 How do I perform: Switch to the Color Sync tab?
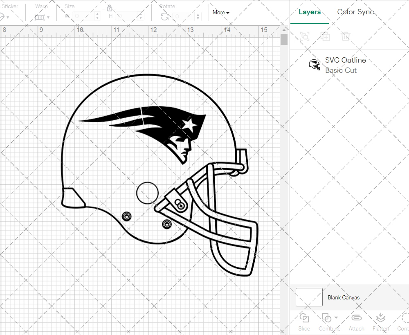pos(355,12)
